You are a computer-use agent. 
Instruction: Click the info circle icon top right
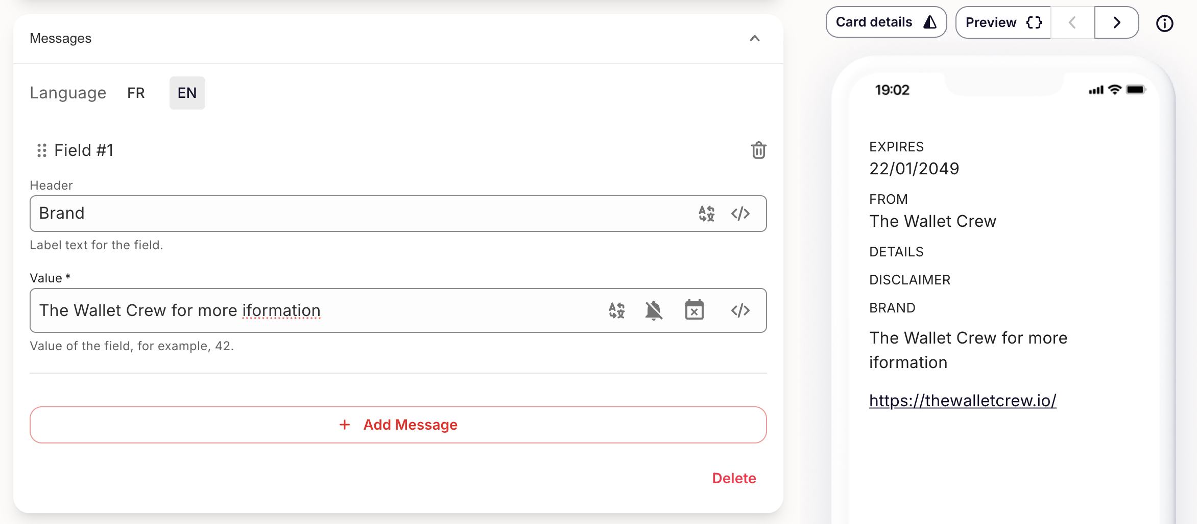(x=1165, y=23)
